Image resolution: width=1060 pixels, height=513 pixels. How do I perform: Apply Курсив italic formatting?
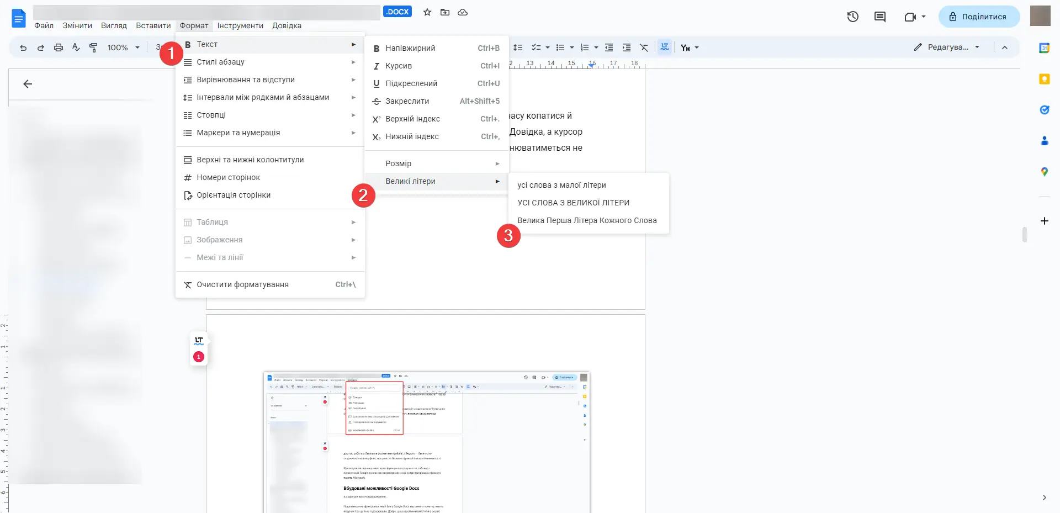437,66
